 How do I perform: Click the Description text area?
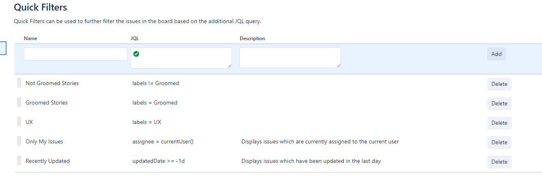(x=290, y=58)
